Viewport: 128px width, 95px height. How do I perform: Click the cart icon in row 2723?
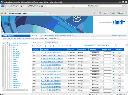(113, 87)
